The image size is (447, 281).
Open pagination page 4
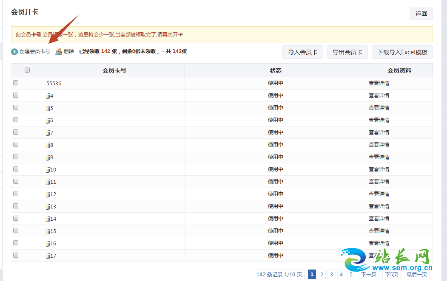pos(341,275)
